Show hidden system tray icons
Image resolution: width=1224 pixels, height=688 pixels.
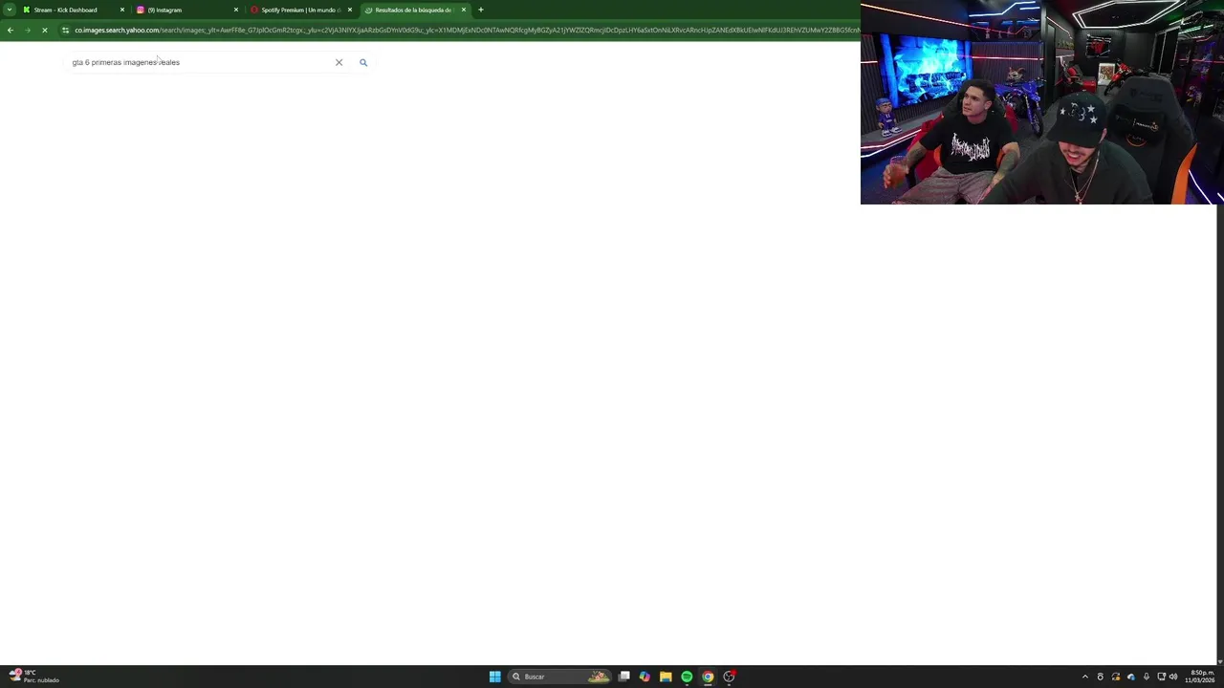[1084, 677]
